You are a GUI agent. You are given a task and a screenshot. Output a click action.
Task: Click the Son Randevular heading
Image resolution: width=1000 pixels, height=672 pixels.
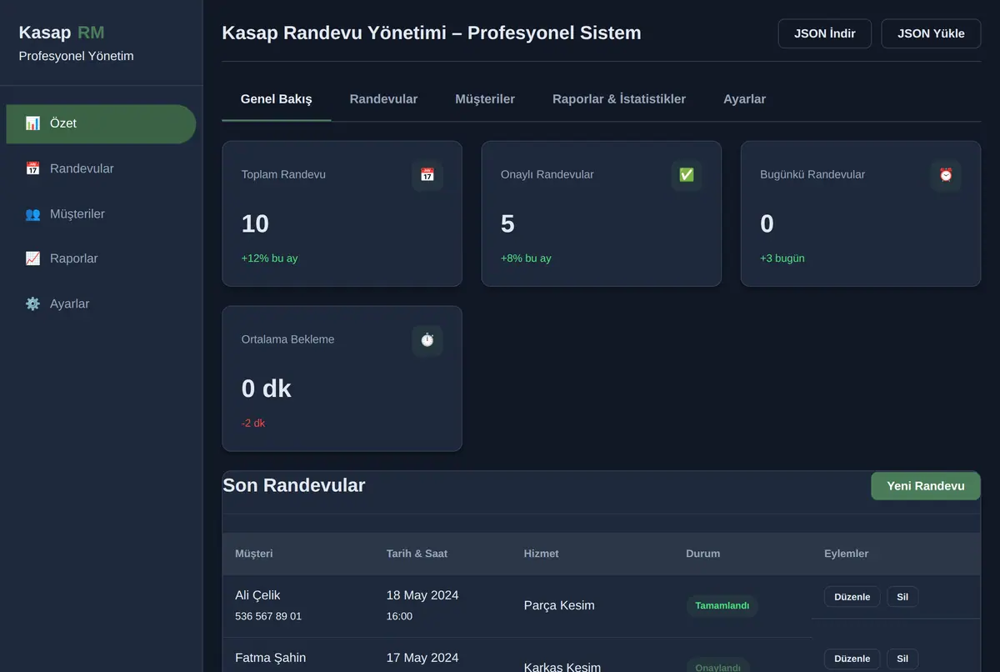point(294,485)
